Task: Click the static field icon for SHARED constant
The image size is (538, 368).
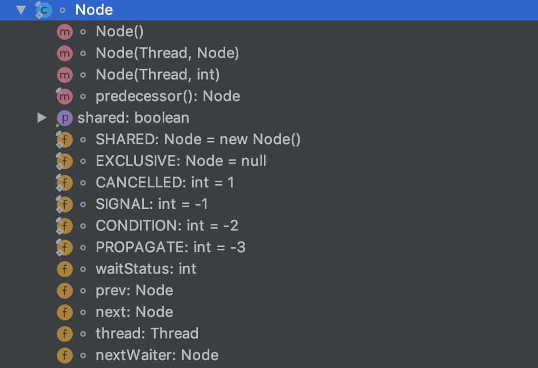Action: coord(64,139)
